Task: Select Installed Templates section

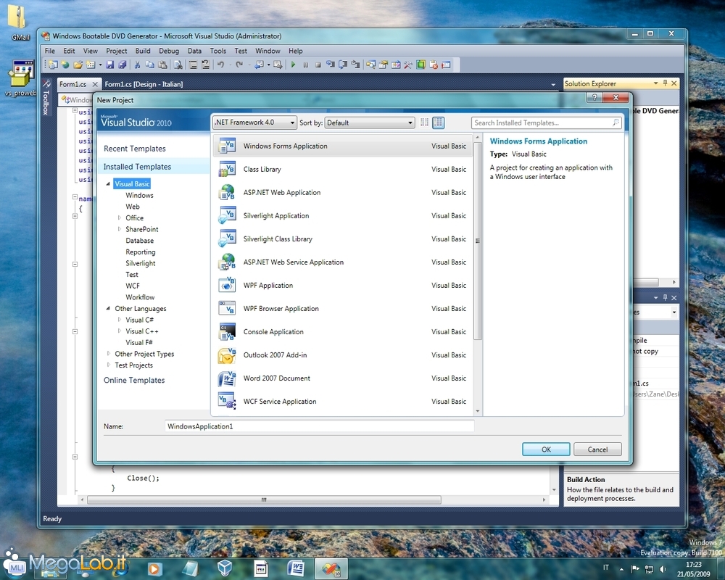Action: [x=137, y=167]
